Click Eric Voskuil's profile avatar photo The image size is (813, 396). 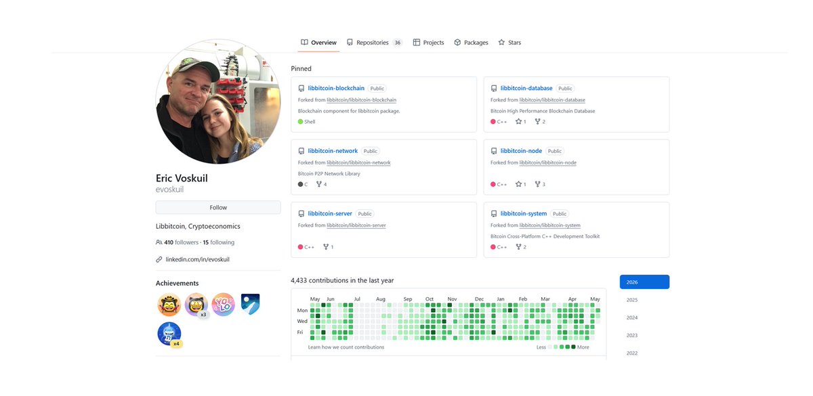(218, 102)
